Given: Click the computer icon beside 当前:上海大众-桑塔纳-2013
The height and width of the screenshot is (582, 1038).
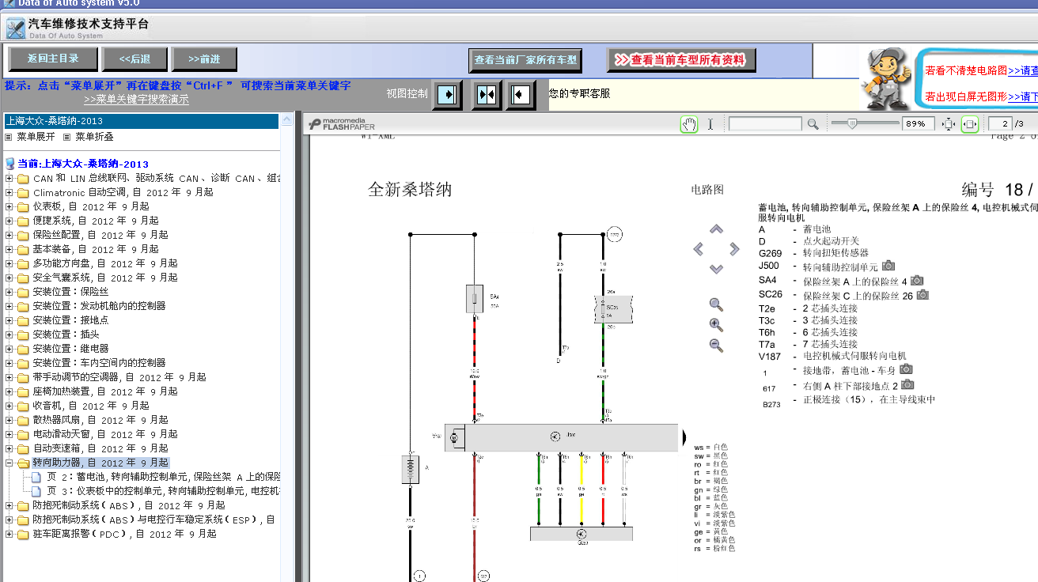Looking at the screenshot, I should (x=10, y=164).
